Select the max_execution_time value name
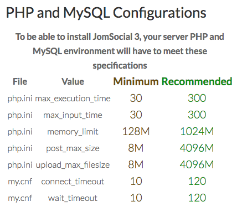This screenshot has height=217, width=242. (x=73, y=99)
